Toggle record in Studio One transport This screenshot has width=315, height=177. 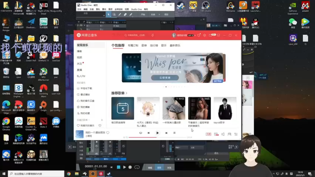tap(130, 167)
